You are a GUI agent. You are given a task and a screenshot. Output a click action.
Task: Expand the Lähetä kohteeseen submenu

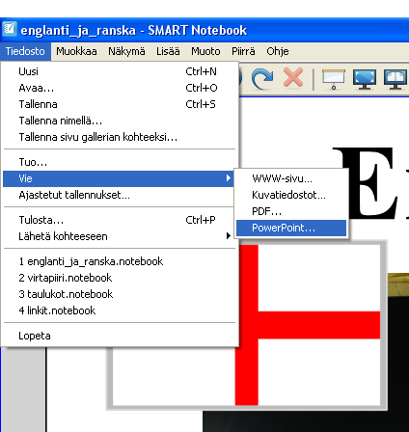click(119, 236)
